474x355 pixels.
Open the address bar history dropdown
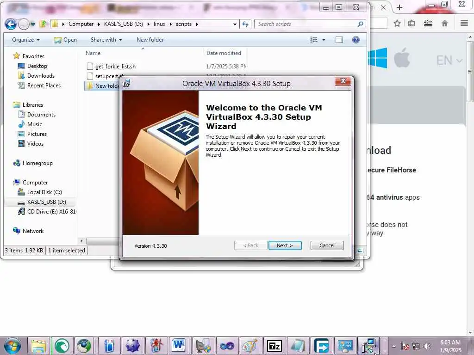235,24
